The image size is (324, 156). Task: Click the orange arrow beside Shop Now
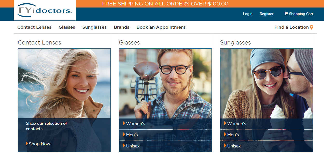click(27, 144)
